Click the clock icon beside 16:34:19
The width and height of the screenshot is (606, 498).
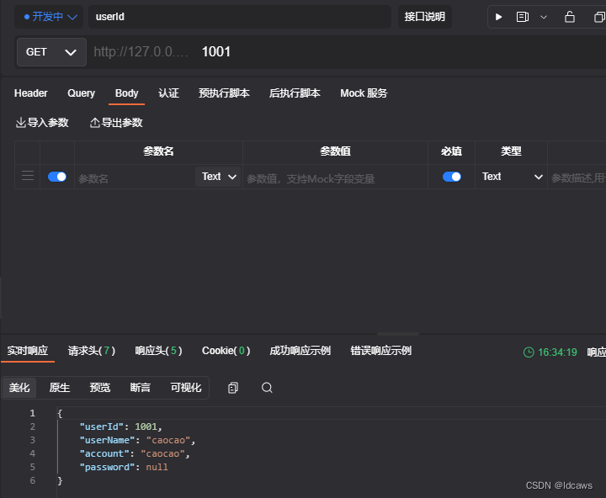(x=529, y=352)
